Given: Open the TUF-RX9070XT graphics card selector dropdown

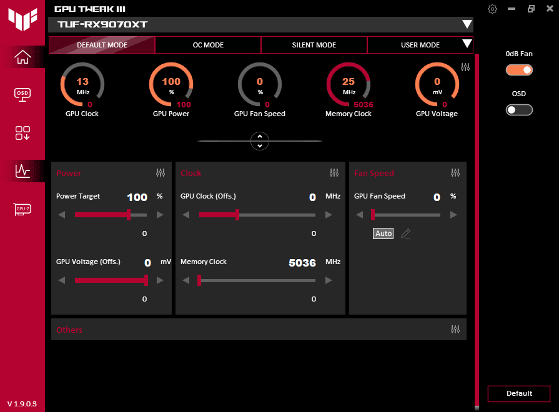Looking at the screenshot, I should (x=467, y=24).
